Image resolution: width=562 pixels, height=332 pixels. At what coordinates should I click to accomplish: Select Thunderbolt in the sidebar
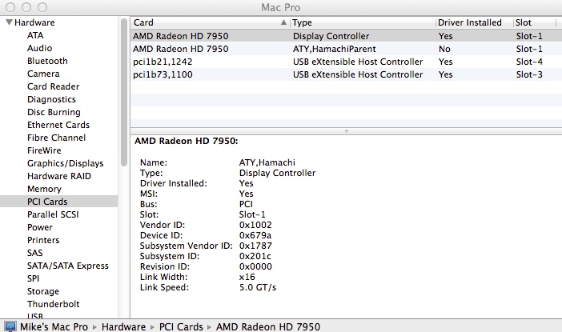point(54,304)
